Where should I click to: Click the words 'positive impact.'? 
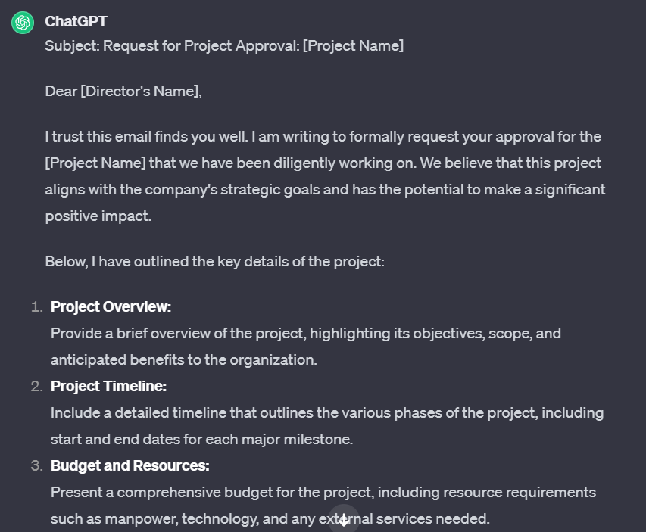tap(98, 216)
